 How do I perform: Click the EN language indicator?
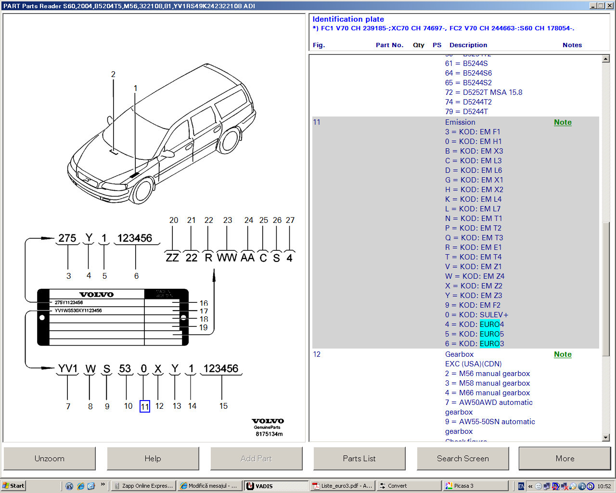pos(521,486)
